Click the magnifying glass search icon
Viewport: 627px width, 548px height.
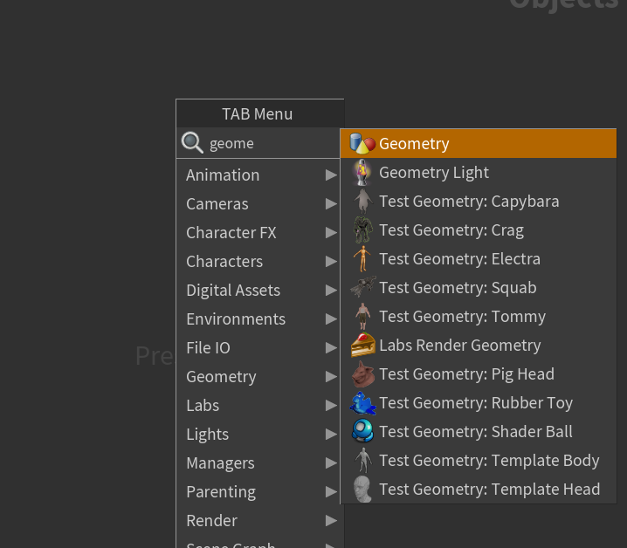coord(192,143)
